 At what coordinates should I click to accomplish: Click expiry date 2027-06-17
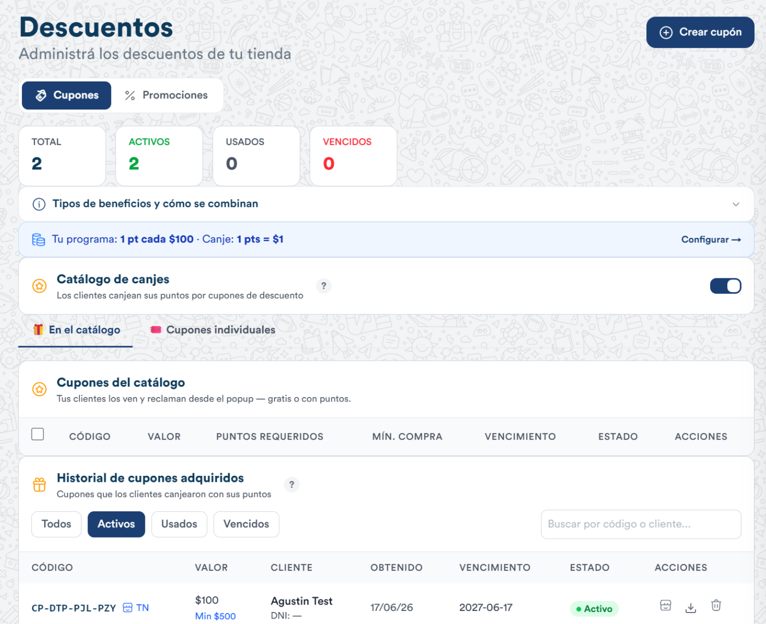486,608
